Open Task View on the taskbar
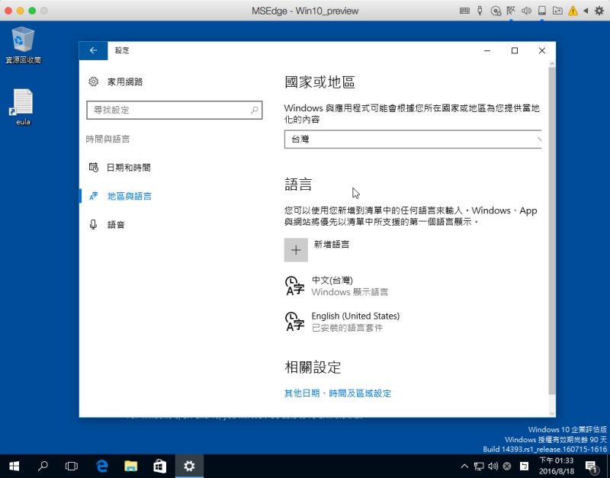610x478 pixels. point(72,466)
